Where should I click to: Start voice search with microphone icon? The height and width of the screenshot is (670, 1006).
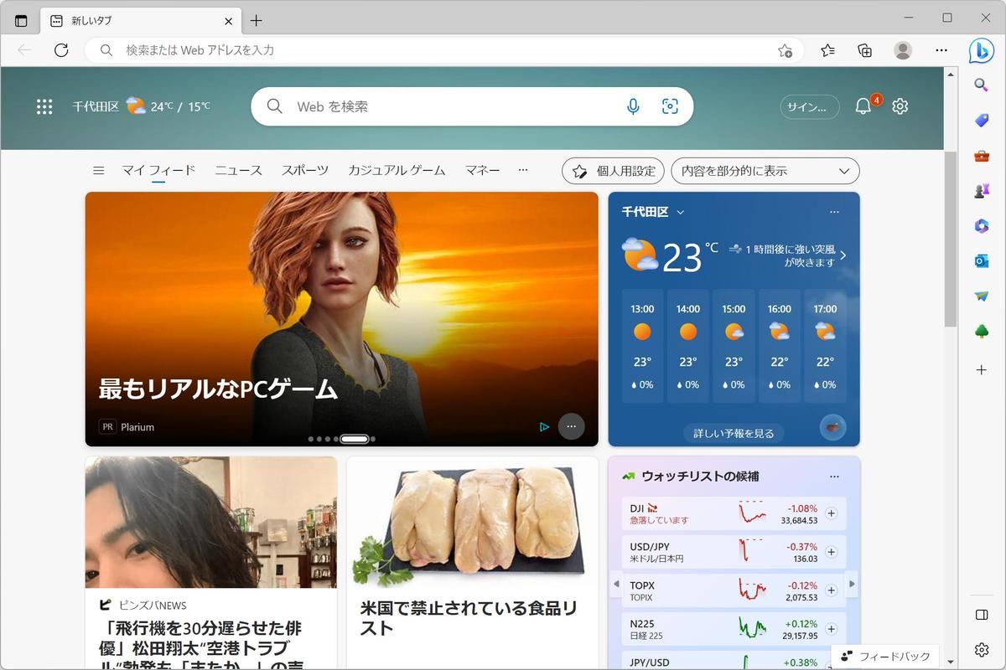[633, 106]
